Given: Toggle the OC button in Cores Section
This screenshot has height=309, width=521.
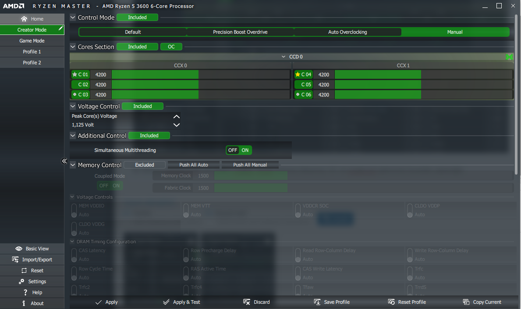Looking at the screenshot, I should pyautogui.click(x=171, y=47).
